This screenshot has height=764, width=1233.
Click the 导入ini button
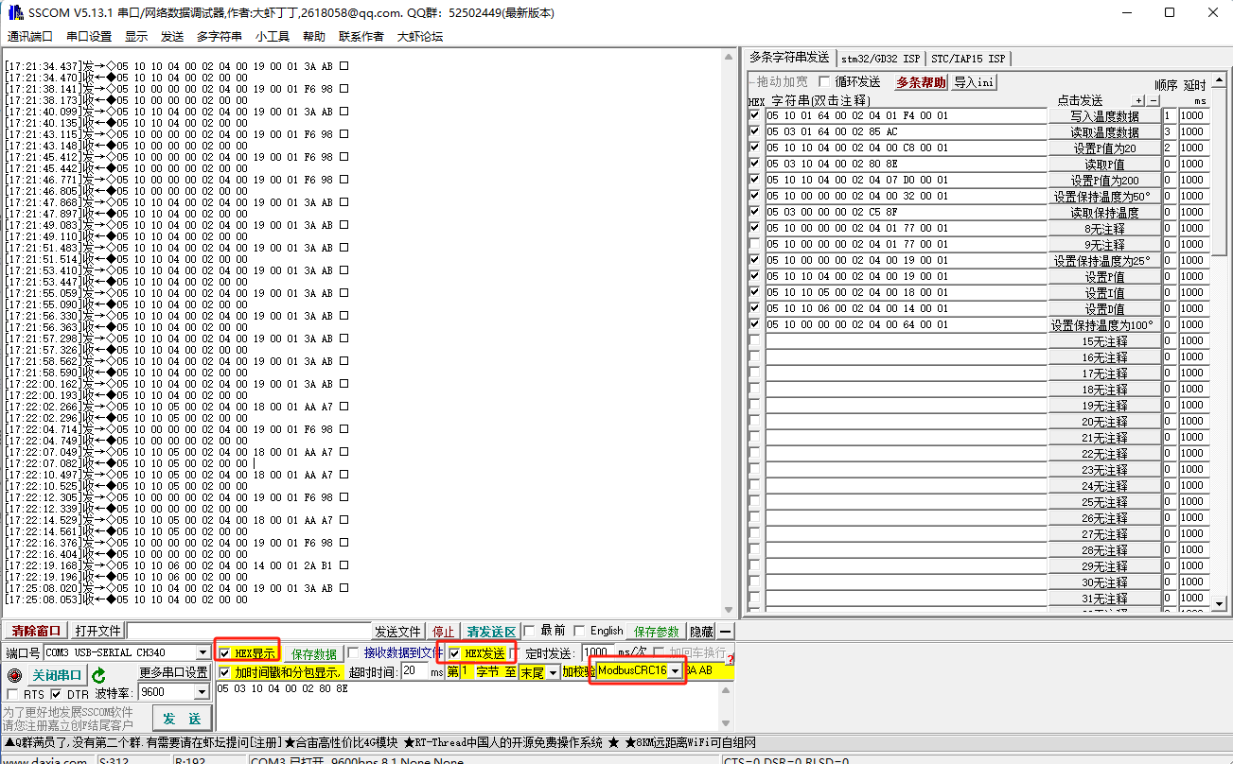coord(974,82)
